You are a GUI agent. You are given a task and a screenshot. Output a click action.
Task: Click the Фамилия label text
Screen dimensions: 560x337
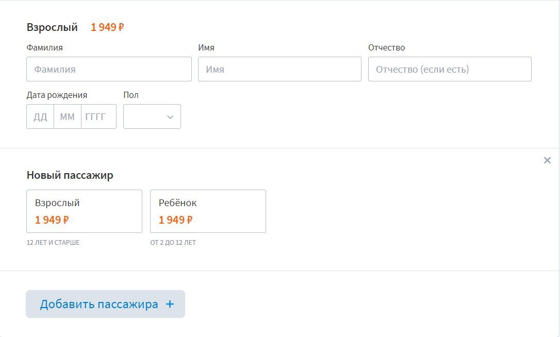45,47
